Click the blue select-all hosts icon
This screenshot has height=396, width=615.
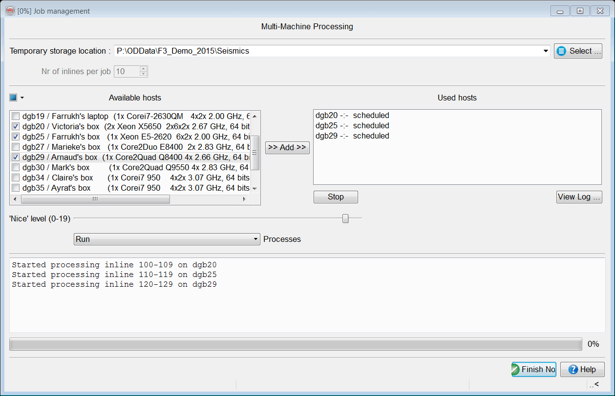click(x=13, y=98)
